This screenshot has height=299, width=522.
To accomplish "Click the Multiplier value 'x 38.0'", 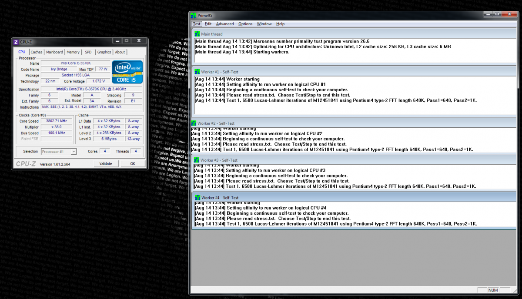I will [x=57, y=127].
